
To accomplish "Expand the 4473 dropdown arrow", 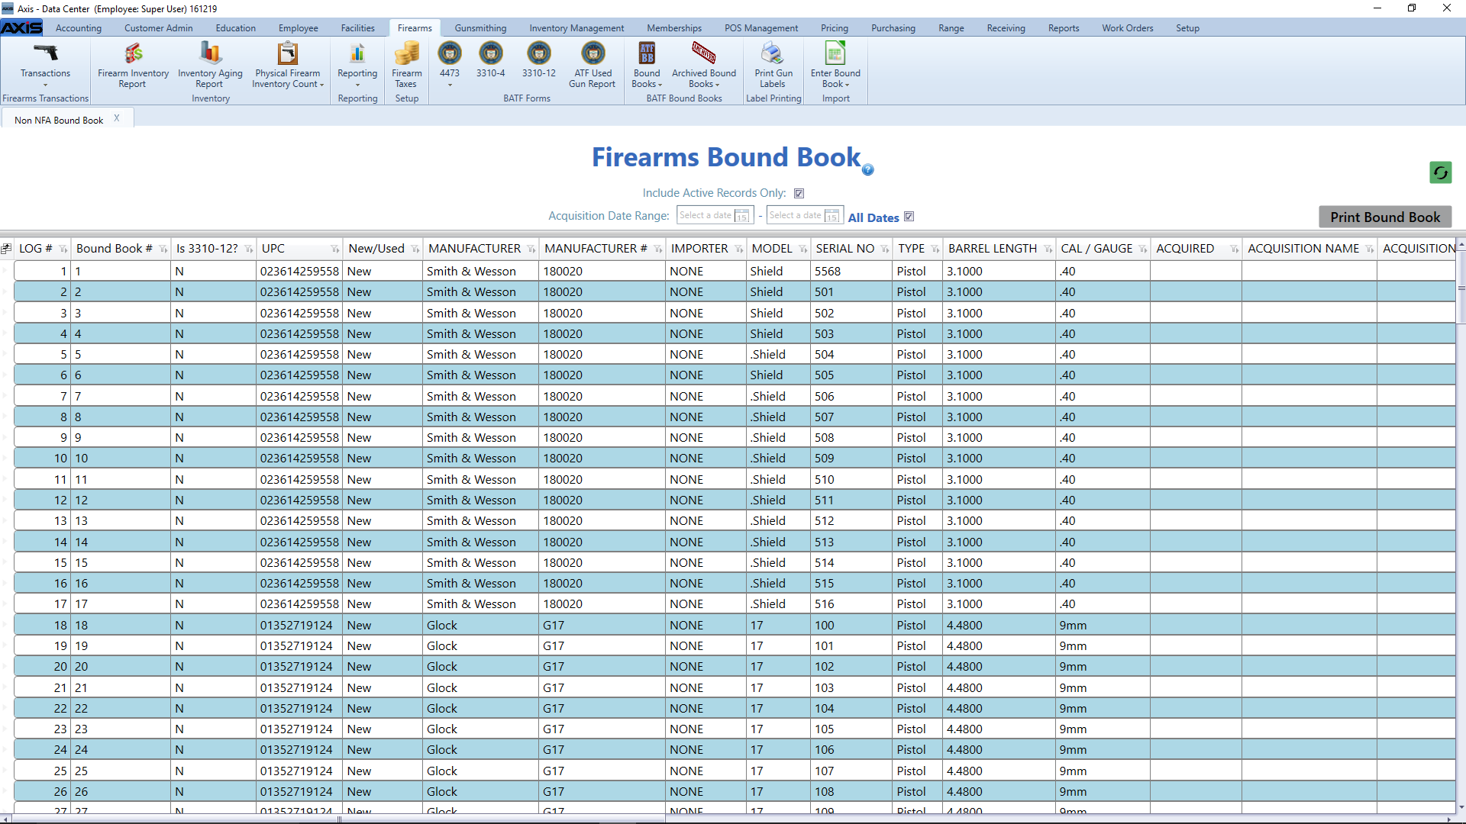I will pyautogui.click(x=450, y=85).
